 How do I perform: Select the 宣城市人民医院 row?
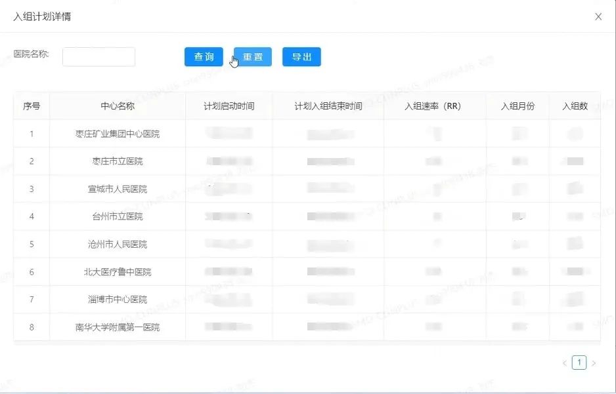(x=307, y=189)
